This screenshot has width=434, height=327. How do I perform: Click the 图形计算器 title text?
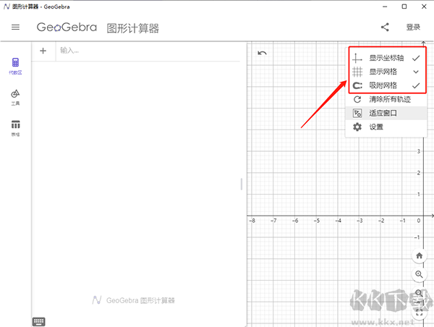pos(133,28)
